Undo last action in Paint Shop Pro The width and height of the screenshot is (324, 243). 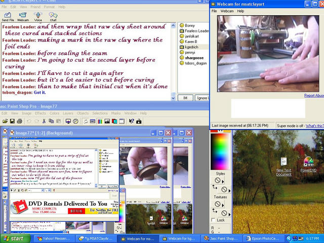[29, 121]
